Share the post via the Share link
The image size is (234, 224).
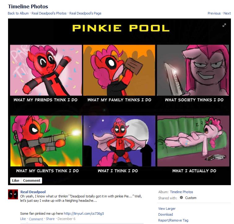pyautogui.click(x=50, y=219)
